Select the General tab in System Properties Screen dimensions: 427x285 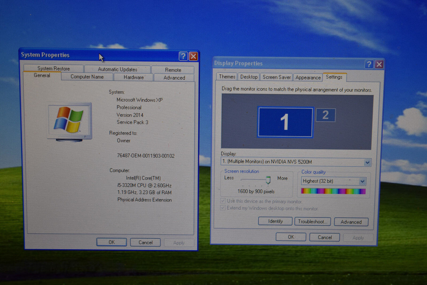click(x=42, y=75)
